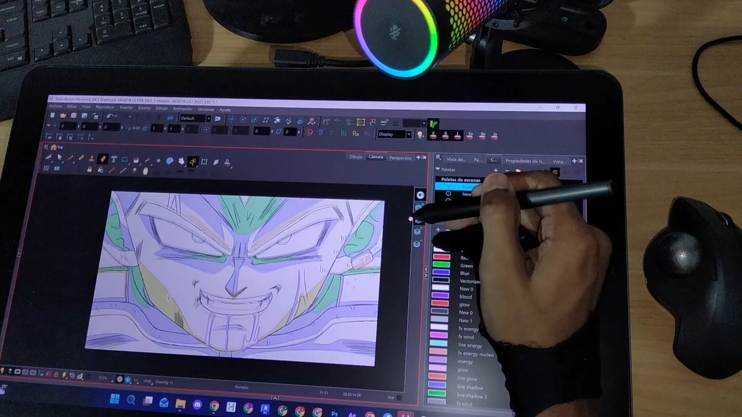Toggle the lightbulb next to Display dropdown
The height and width of the screenshot is (417, 742).
(x=420, y=135)
